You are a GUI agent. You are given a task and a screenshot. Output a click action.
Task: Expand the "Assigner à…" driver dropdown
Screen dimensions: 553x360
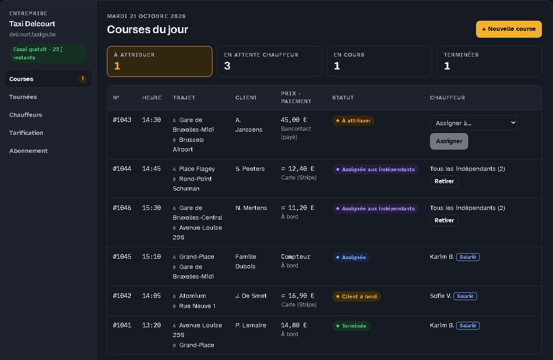point(474,123)
